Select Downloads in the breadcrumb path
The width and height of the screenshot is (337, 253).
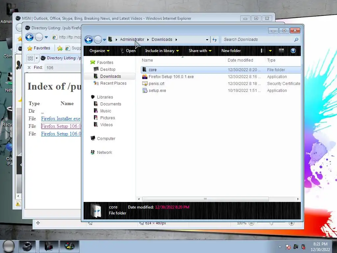[162, 40]
